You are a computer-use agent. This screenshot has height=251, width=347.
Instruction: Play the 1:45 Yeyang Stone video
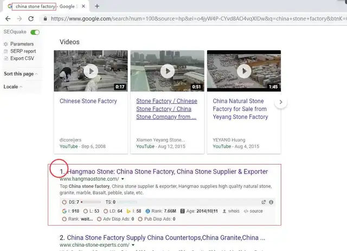click(x=244, y=71)
